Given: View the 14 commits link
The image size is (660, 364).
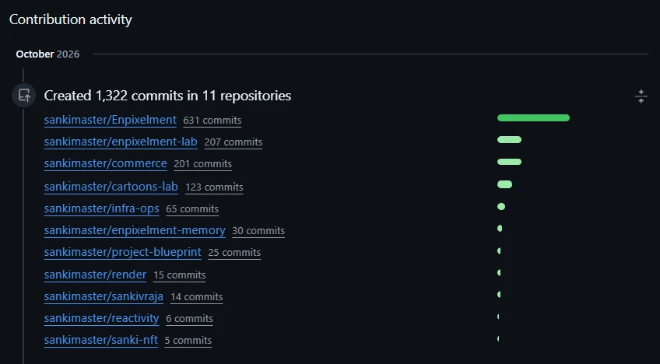Looking at the screenshot, I should (x=197, y=296).
